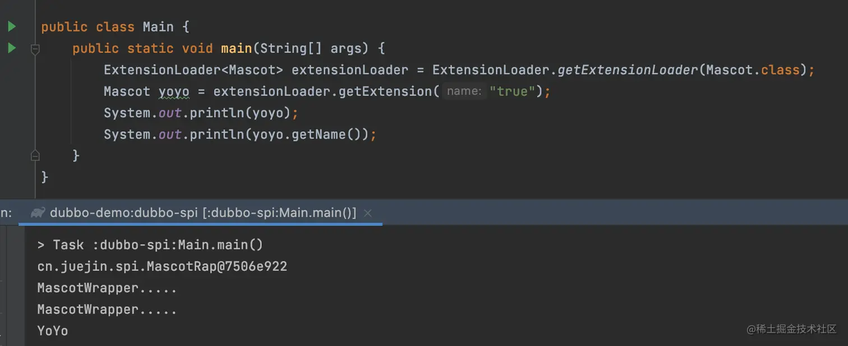Click the 'name:' parameter inlay hint
This screenshot has height=346, width=848.
(464, 91)
